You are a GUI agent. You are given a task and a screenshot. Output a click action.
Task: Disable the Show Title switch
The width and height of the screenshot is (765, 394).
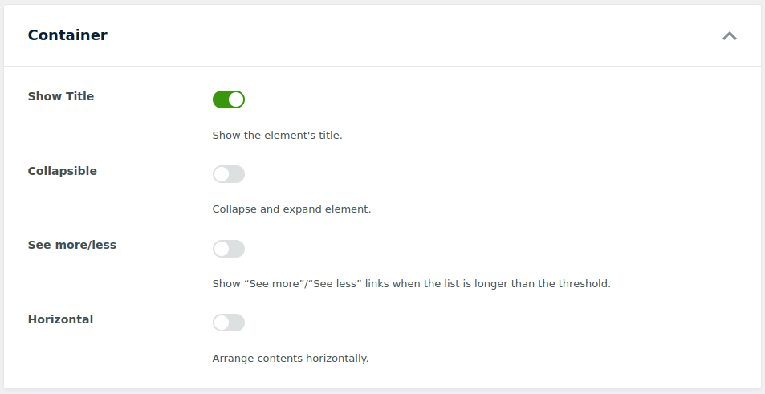[x=228, y=100]
